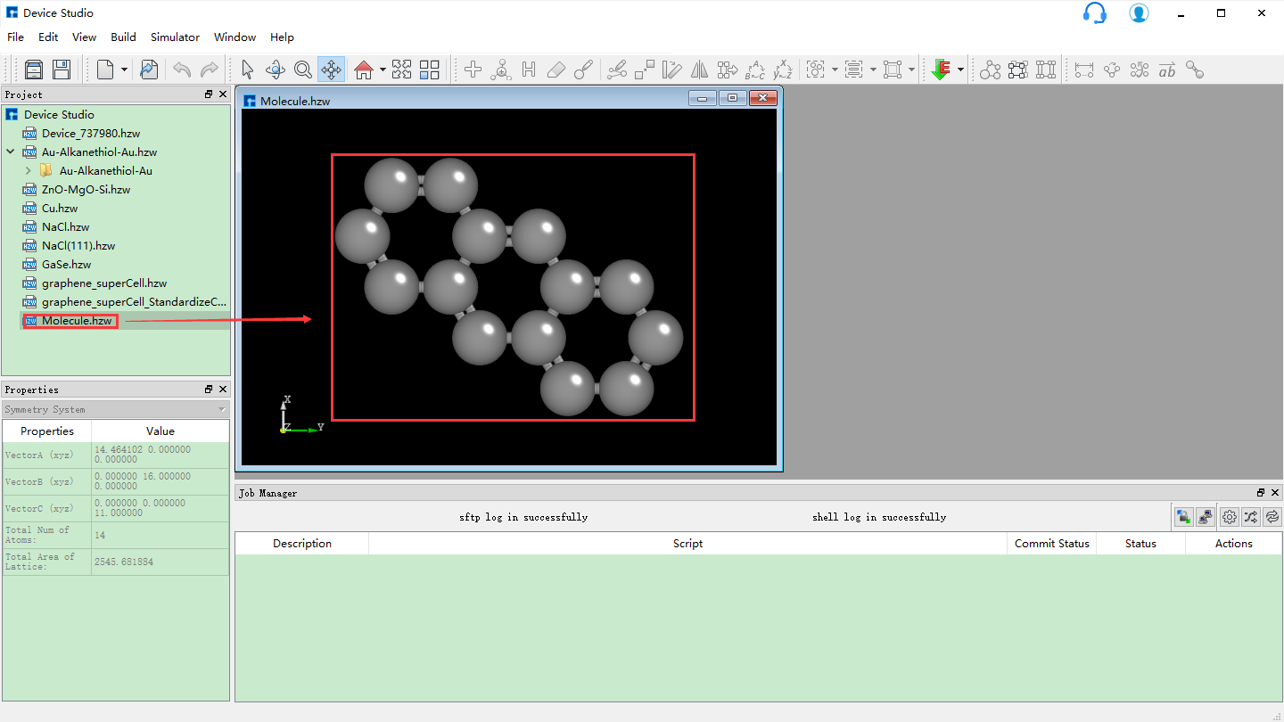Click the refresh jobs icon in Job Manager
The height and width of the screenshot is (722, 1284).
(x=1272, y=517)
